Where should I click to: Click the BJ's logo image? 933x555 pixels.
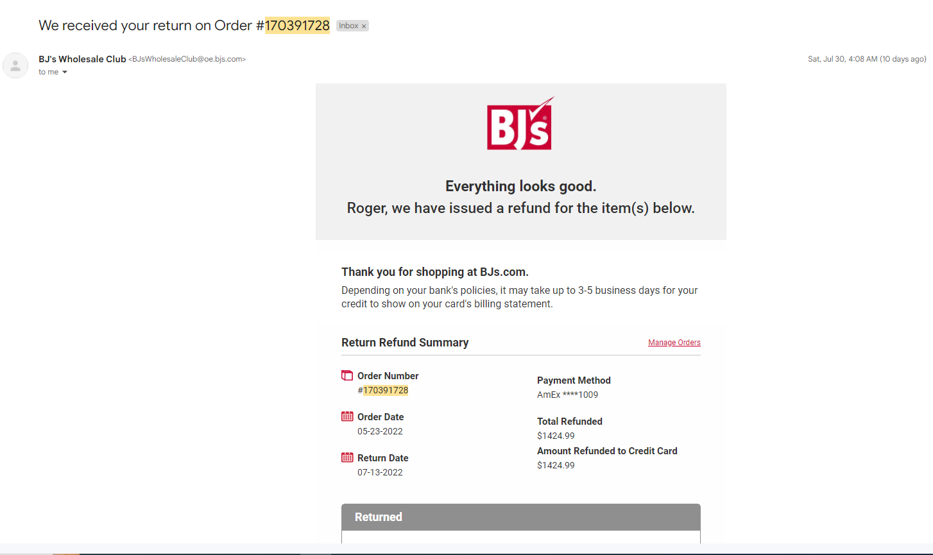520,123
